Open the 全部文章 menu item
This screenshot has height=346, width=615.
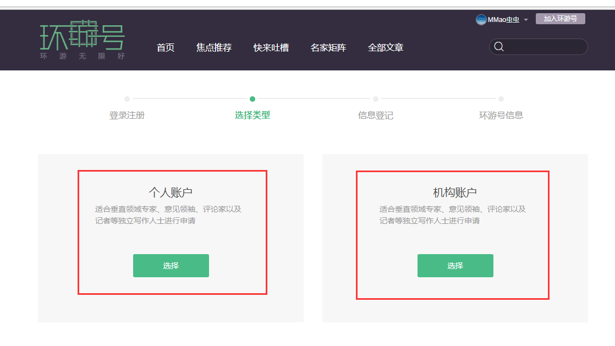386,47
